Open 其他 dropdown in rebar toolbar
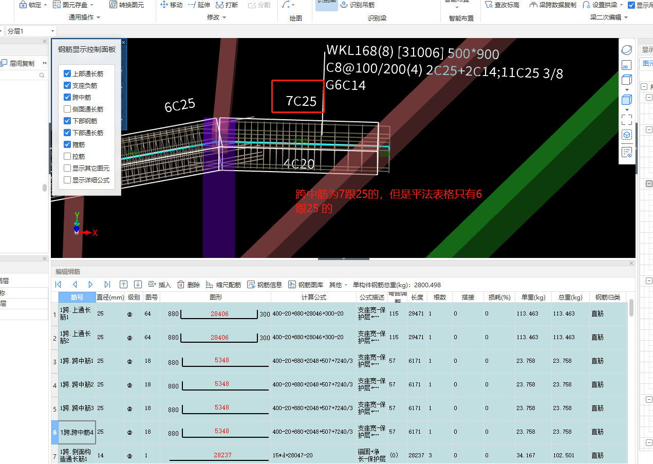Viewport: 653px width, 464px height. [339, 285]
